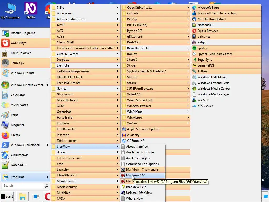This screenshot has width=269, height=202.
Task: Expand the K-Lite Codec Pack folder
Action: coord(85,158)
